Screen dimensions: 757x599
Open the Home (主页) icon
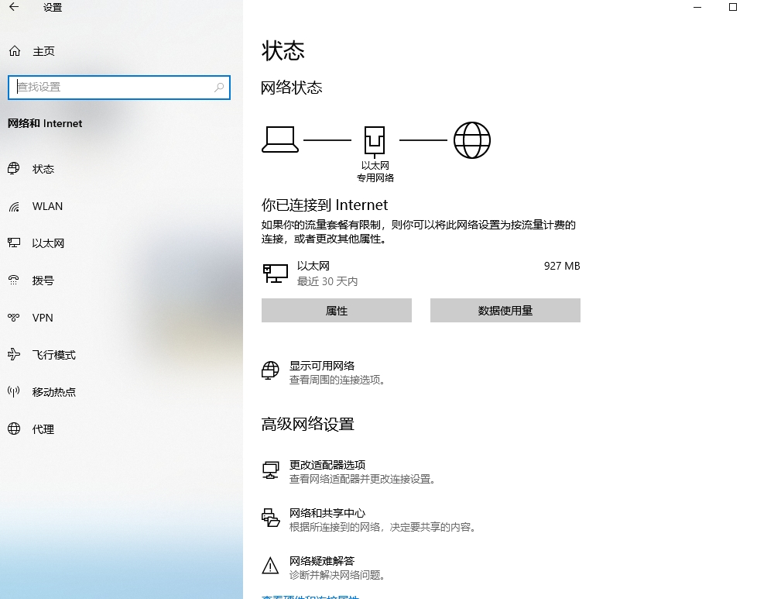click(15, 51)
